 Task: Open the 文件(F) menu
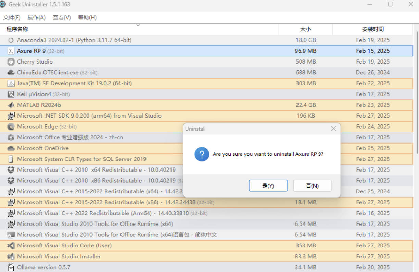[x=12, y=17]
